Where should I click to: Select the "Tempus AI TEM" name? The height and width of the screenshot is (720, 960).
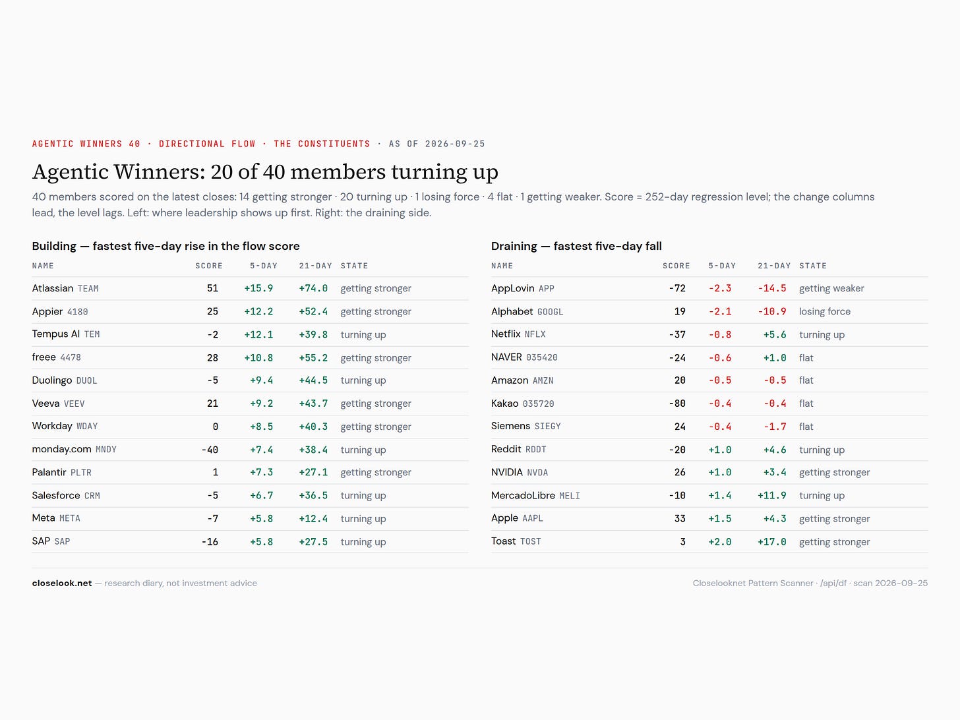66,334
